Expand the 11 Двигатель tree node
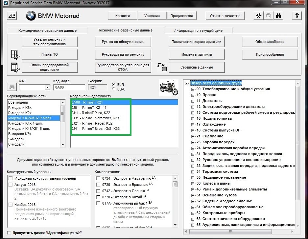 pyautogui.click(x=193, y=101)
